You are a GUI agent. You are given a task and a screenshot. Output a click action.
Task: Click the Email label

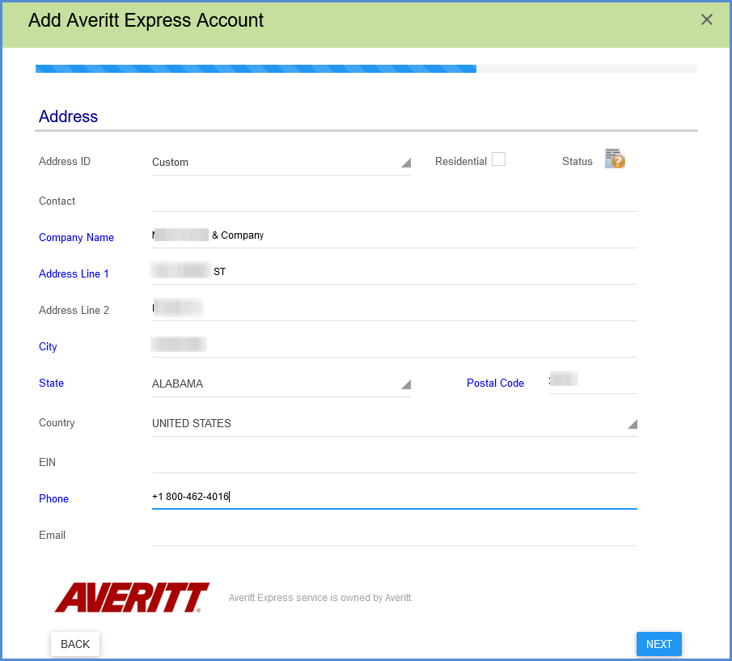[52, 536]
